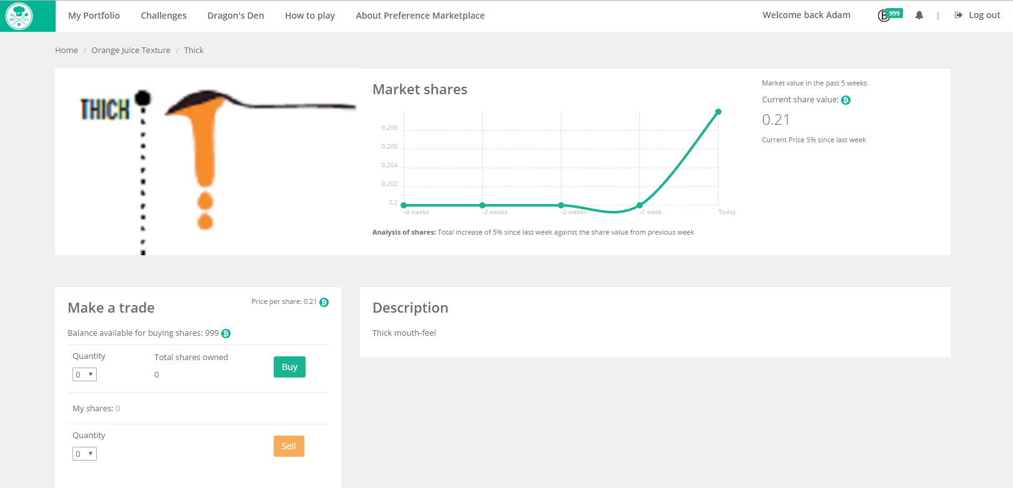Open the buy Quantity dropdown
This screenshot has height=488, width=1013.
coord(84,375)
